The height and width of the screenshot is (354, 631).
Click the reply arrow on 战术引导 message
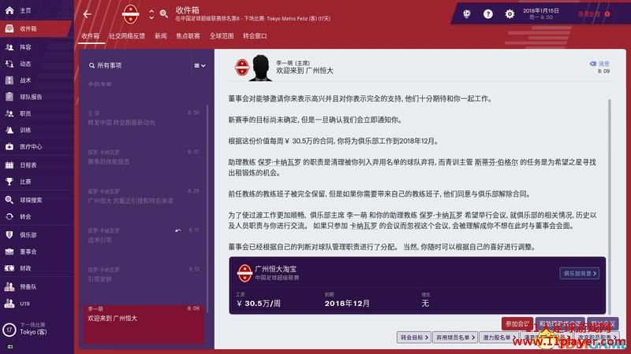[x=178, y=230]
